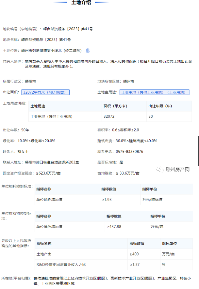This screenshot has height=289, width=199.
Task: Select the R&D经费支出与营业收入之比 row
Action: click(x=61, y=264)
